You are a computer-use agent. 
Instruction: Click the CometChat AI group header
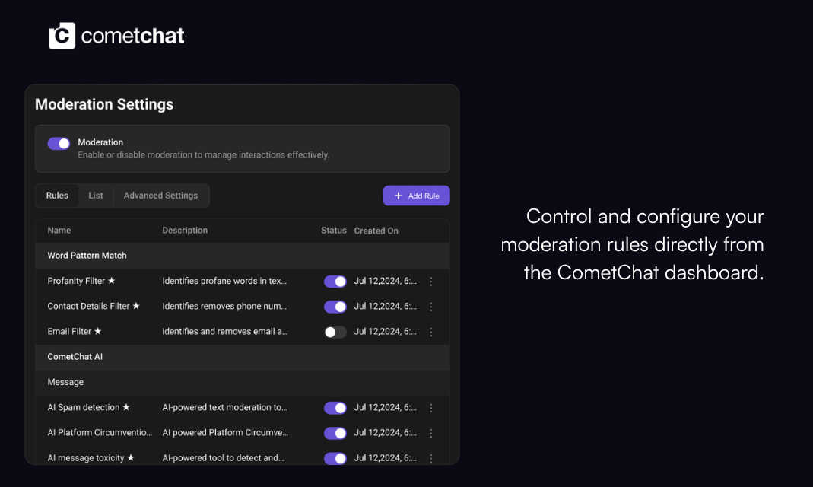(242, 357)
